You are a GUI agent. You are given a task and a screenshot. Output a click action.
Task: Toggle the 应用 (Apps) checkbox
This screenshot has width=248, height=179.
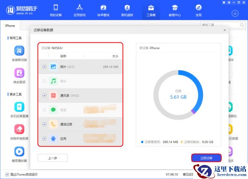pos(45,138)
